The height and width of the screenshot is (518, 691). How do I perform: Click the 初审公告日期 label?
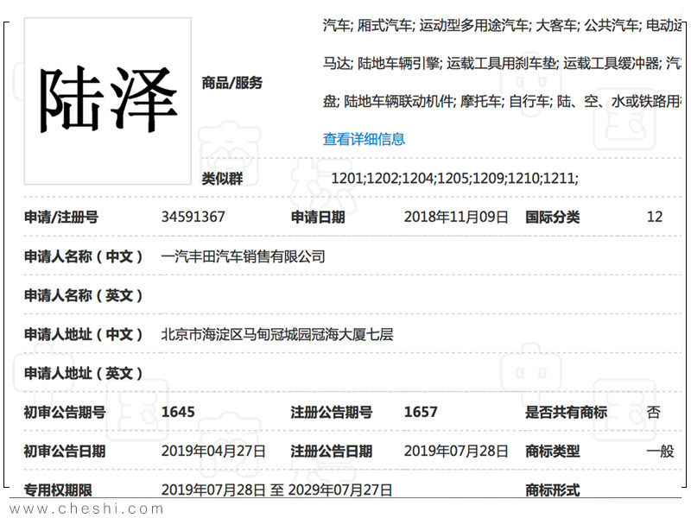coord(65,452)
